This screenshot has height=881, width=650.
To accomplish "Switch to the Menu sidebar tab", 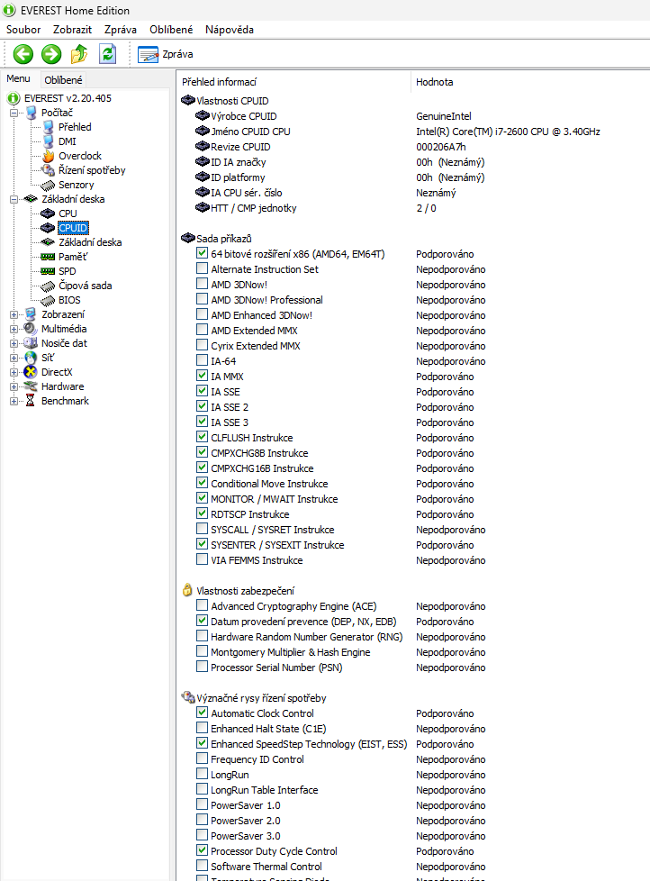I will (x=19, y=78).
